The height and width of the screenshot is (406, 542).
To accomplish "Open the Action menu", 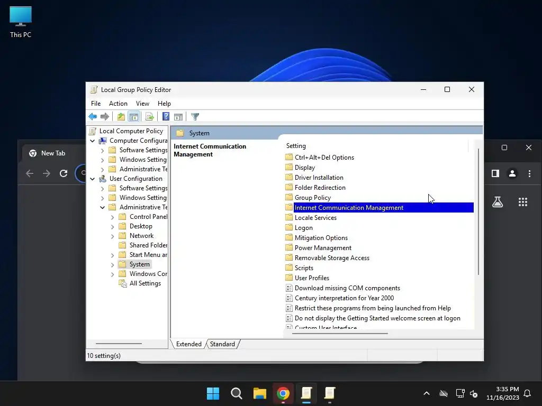I will [118, 104].
